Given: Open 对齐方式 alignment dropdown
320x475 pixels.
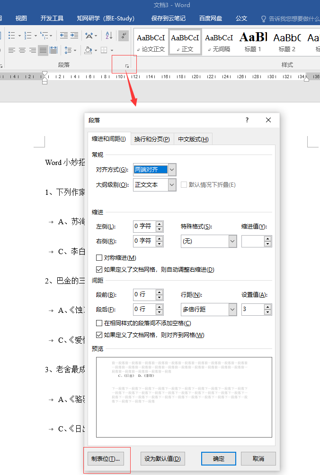Looking at the screenshot, I should click(172, 170).
